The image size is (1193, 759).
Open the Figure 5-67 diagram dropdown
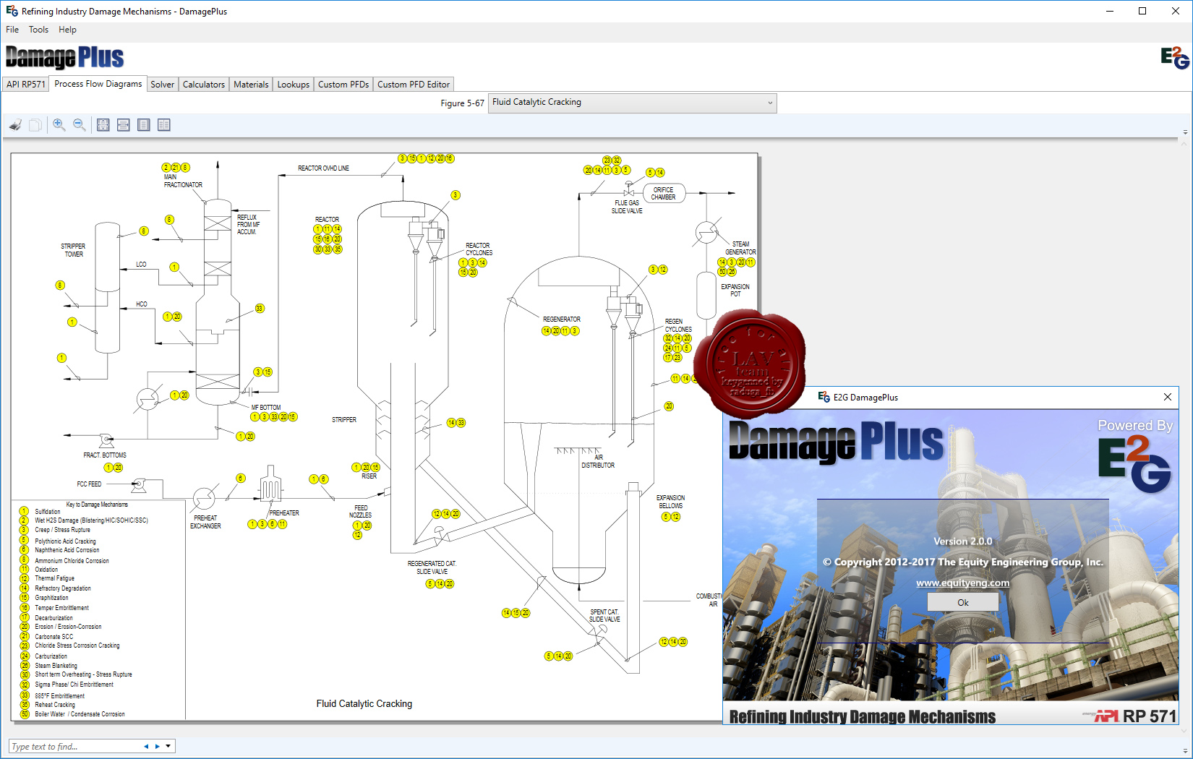coord(633,103)
